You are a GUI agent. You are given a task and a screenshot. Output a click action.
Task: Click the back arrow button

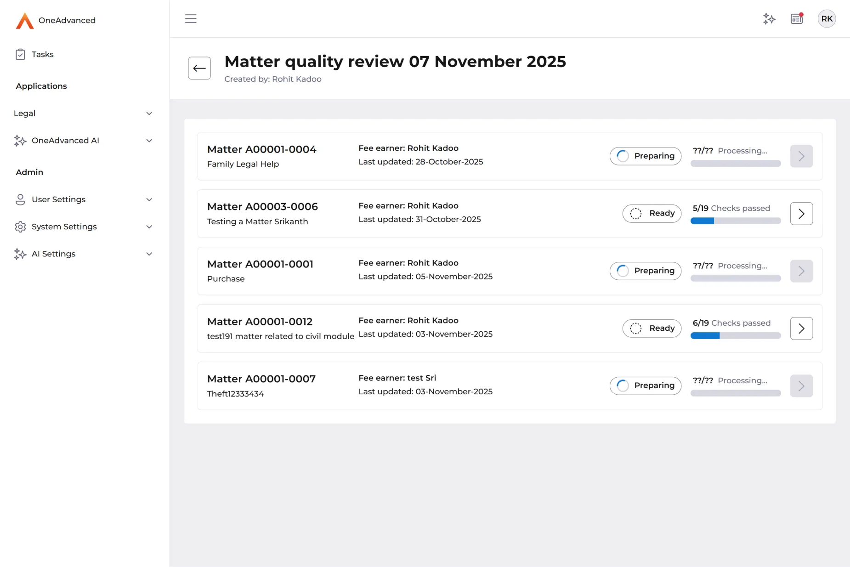click(x=199, y=68)
